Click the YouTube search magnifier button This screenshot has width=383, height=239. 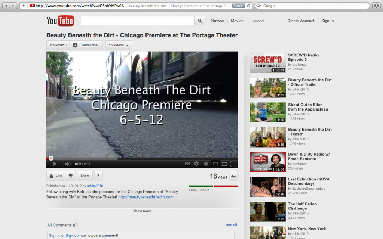pyautogui.click(x=200, y=21)
